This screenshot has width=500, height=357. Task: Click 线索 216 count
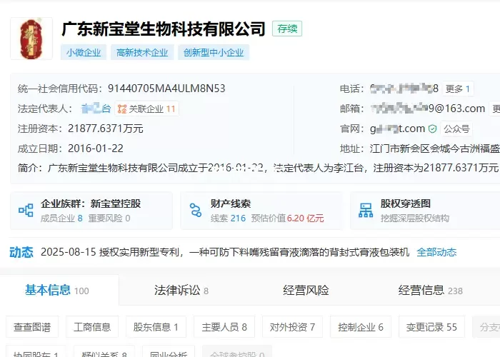(228, 218)
